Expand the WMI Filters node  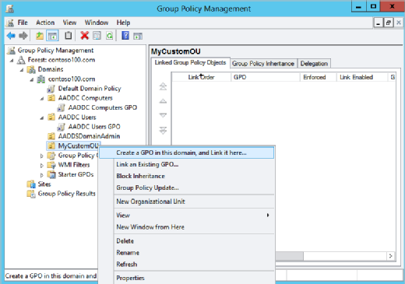tap(42, 166)
